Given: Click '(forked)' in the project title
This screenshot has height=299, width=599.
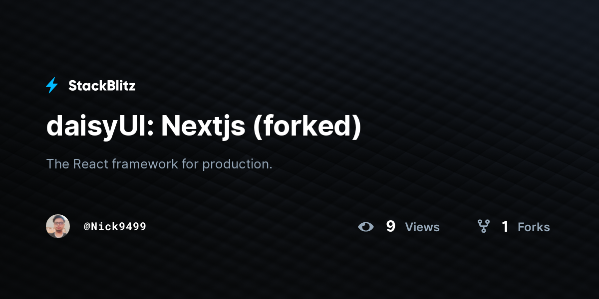Looking at the screenshot, I should (307, 127).
